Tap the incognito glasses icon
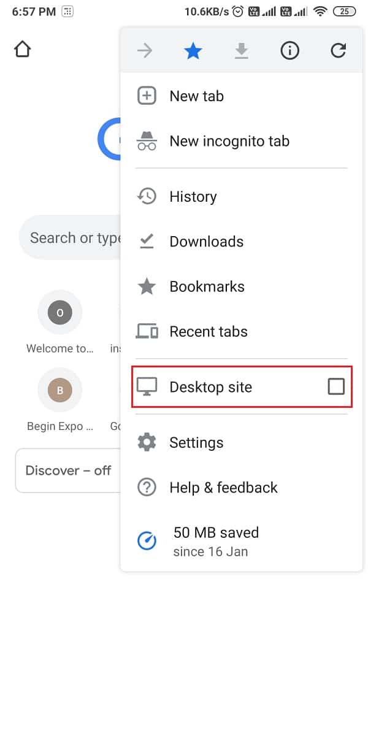 point(147,140)
